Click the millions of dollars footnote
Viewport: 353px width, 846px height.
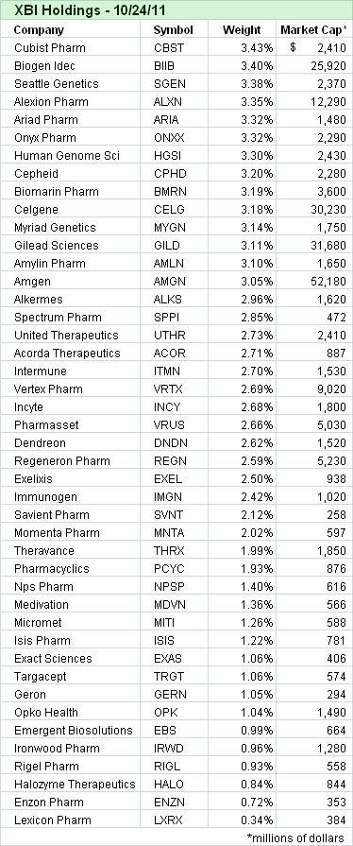(295, 837)
